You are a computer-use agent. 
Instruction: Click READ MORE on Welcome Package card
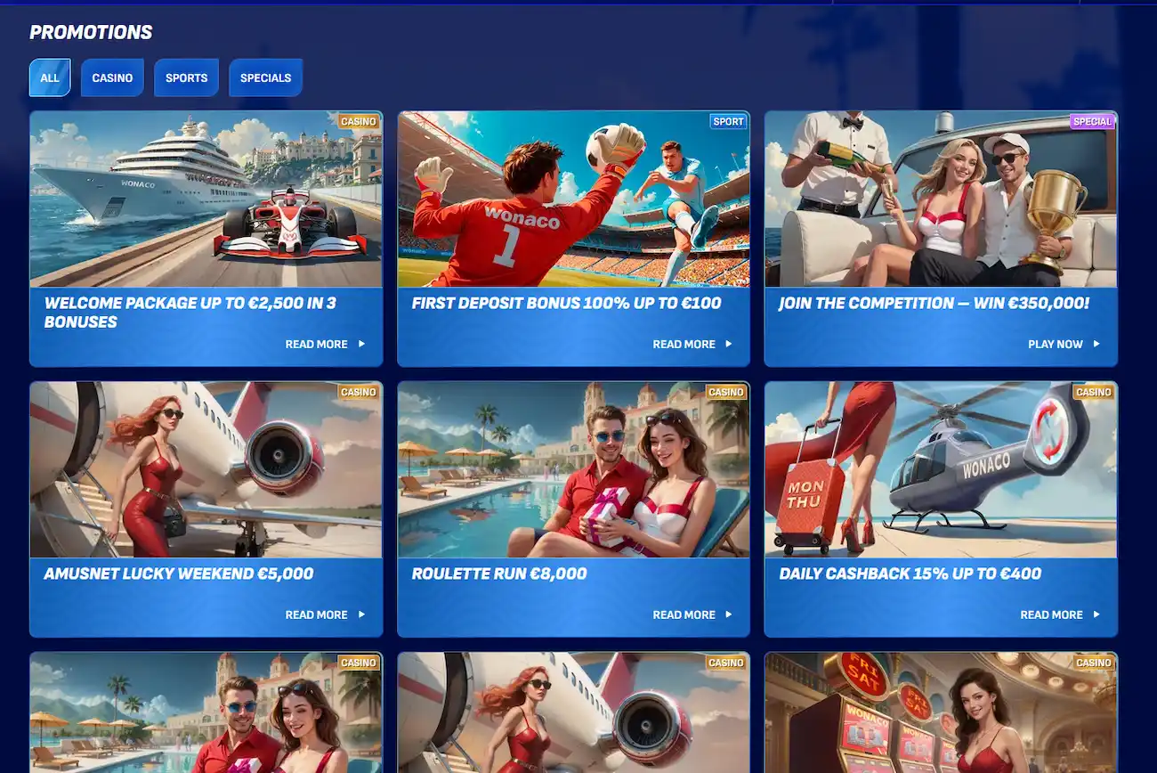pyautogui.click(x=325, y=344)
